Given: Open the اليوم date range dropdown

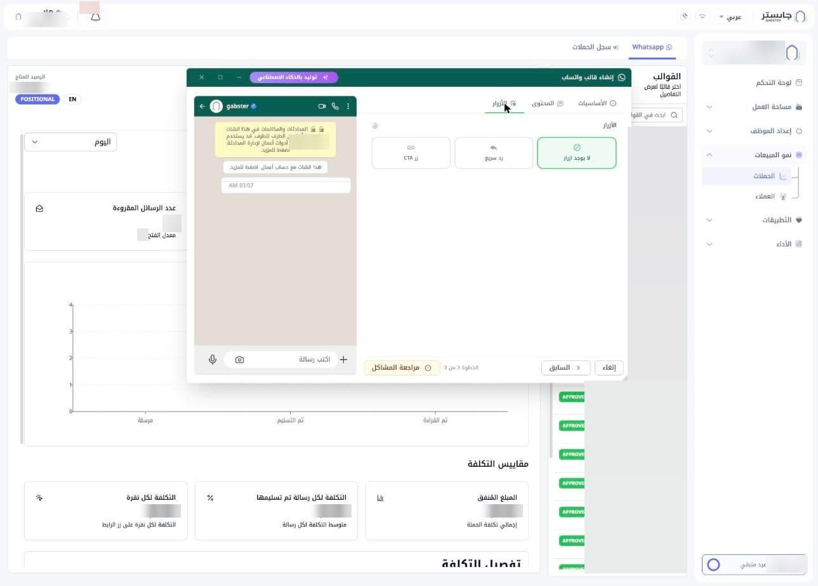Looking at the screenshot, I should (x=70, y=142).
